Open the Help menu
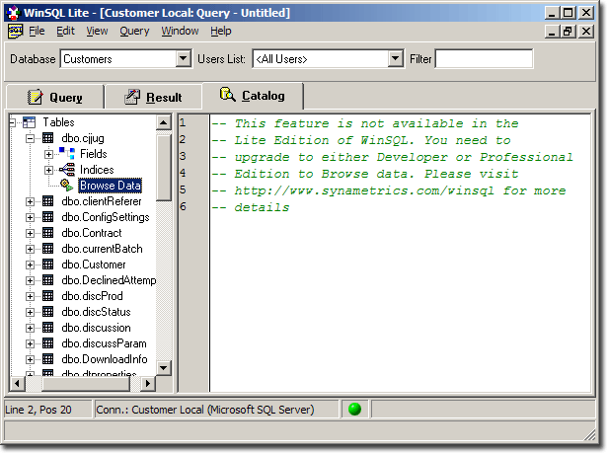Screen dimensions: 608x454 point(221,31)
